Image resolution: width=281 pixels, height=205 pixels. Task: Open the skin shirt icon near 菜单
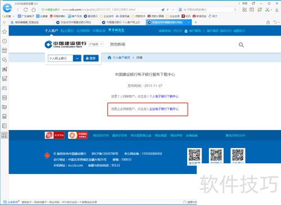tap(253, 3)
